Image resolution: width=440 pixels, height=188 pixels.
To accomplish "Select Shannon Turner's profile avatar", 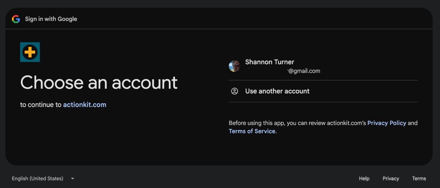I will tap(235, 66).
